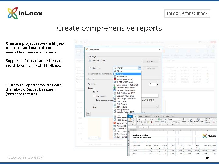Pick Microsoft XPS Format
This screenshot has width=219, height=164.
coord(127,96)
